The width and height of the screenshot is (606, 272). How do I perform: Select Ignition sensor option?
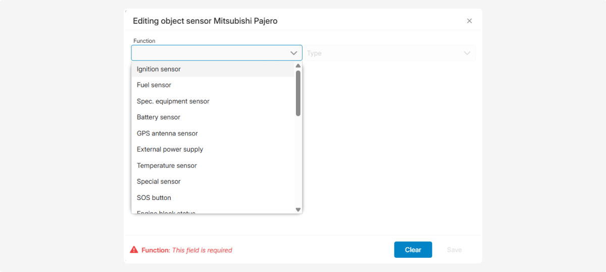159,69
